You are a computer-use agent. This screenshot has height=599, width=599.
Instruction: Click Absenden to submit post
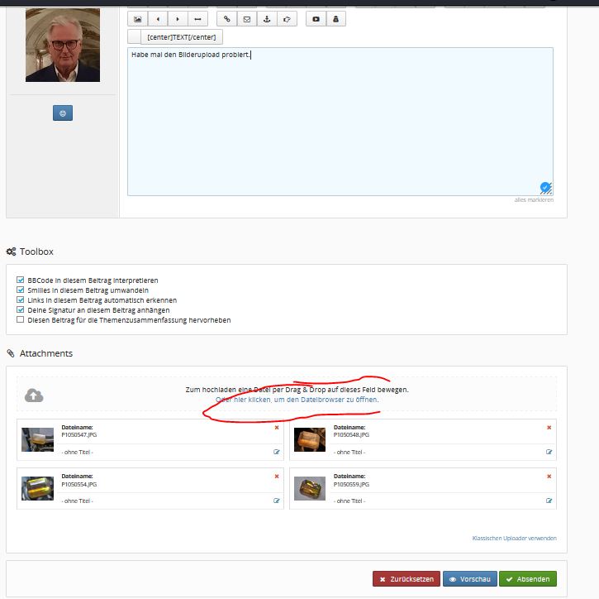(528, 579)
